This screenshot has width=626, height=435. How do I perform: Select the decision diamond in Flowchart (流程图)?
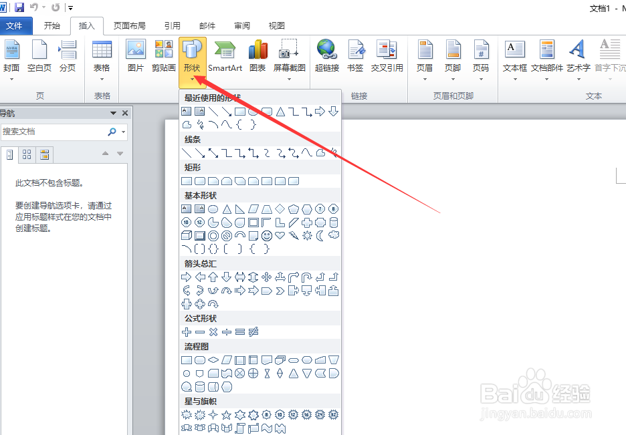click(213, 360)
